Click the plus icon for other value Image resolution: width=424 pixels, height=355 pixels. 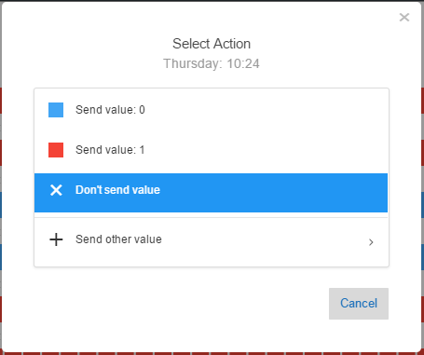click(x=56, y=239)
